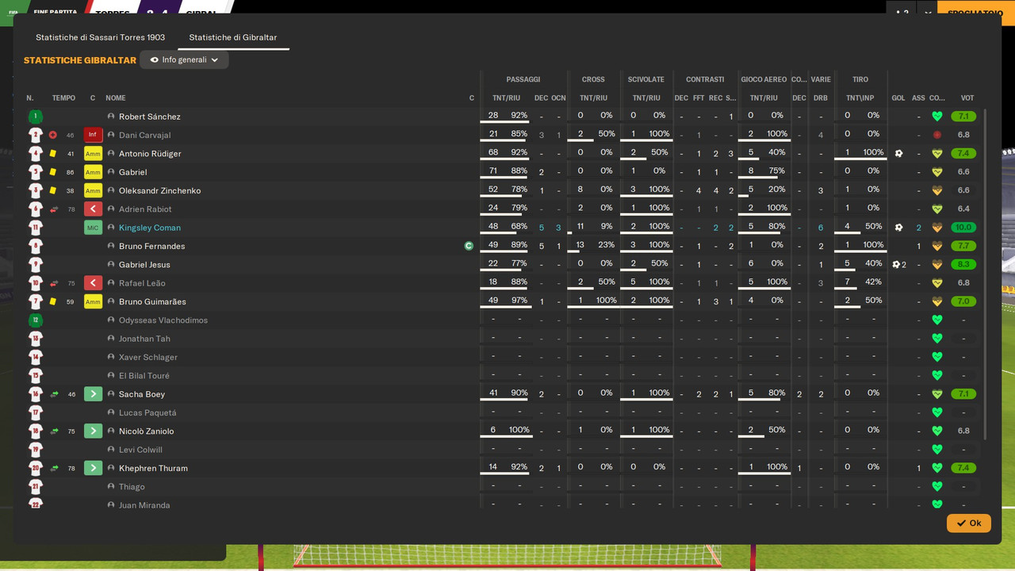Click the PASSAGGI column group header
1015x571 pixels.
coord(523,79)
